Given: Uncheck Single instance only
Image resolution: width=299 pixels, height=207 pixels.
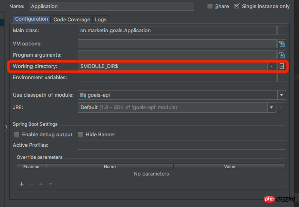Looking at the screenshot, I should coord(237,6).
